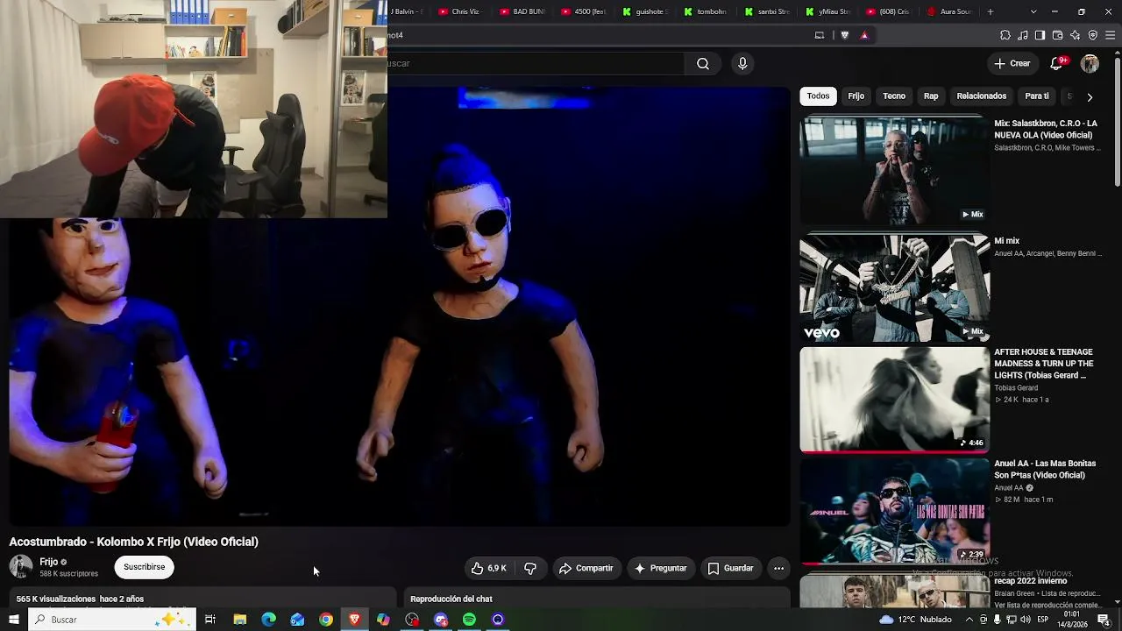Open the YouTube account avatar menu
Screen dimensions: 1122x631
1090,63
